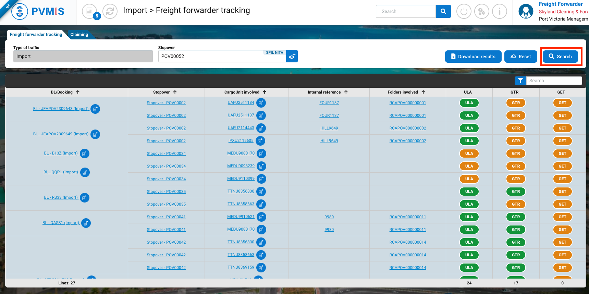Click the documents icon with badge 5
Image resolution: width=589 pixels, height=294 pixels.
point(90,12)
